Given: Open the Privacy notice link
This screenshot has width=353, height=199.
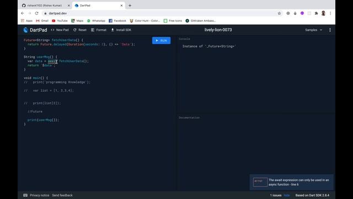Looking at the screenshot, I should pos(39,195).
